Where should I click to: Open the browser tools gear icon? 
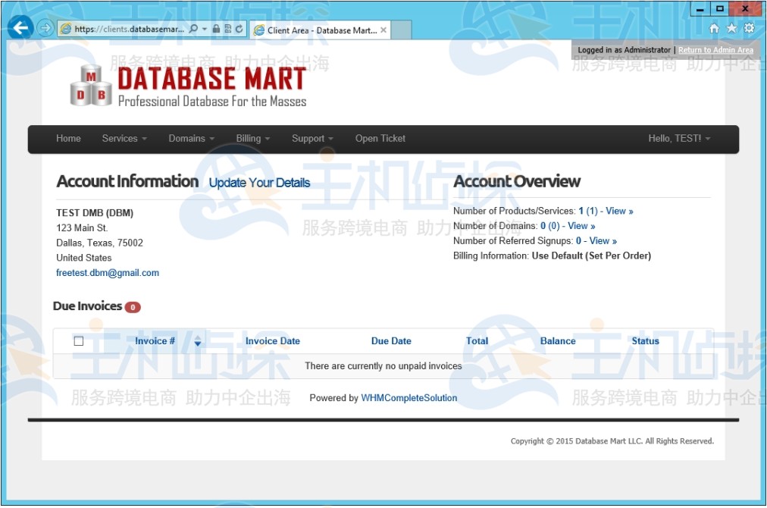[749, 28]
